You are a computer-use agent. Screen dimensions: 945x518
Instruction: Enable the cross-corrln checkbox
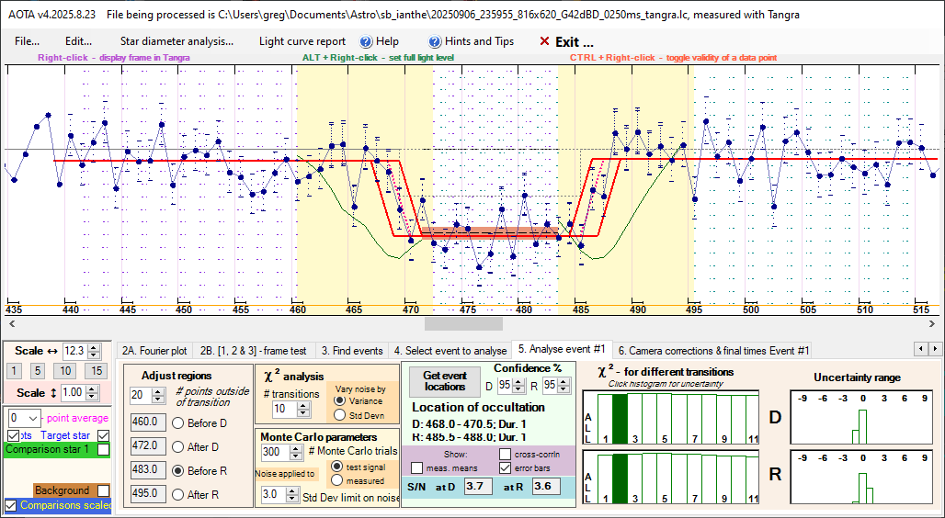[505, 454]
